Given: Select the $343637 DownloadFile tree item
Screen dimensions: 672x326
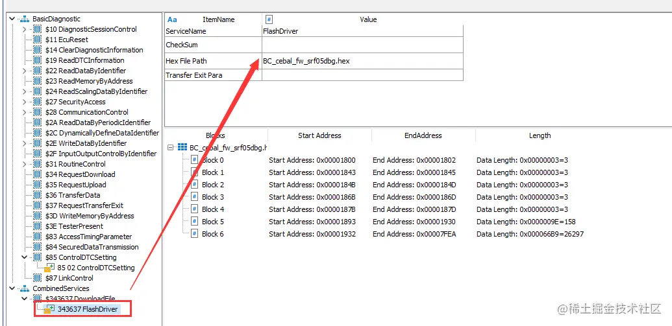Looking at the screenshot, I should click(x=80, y=298).
